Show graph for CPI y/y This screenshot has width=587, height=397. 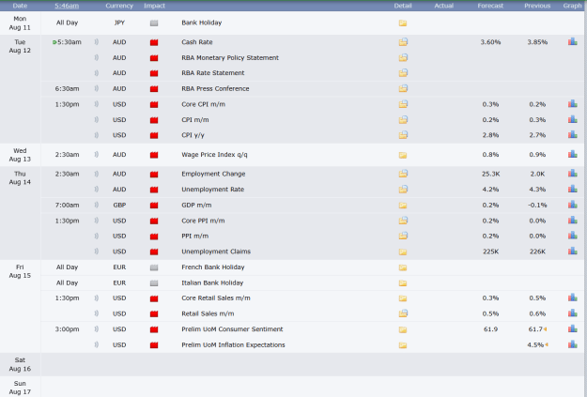pos(572,135)
